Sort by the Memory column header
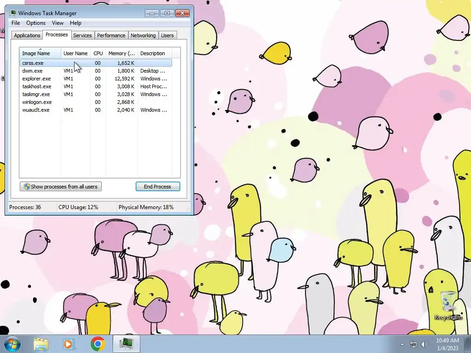This screenshot has width=471, height=353. (x=121, y=53)
